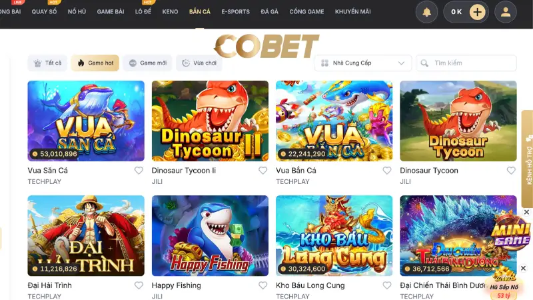Viewport: 533px width, 300px height.
Task: Expand the Nhà Cung Cấp dropdown
Action: click(x=362, y=63)
